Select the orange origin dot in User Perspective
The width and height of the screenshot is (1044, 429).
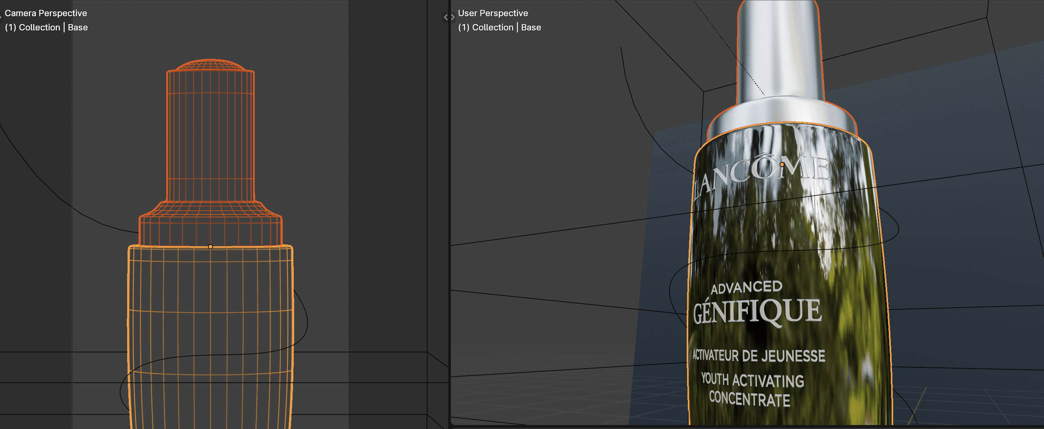(782, 165)
